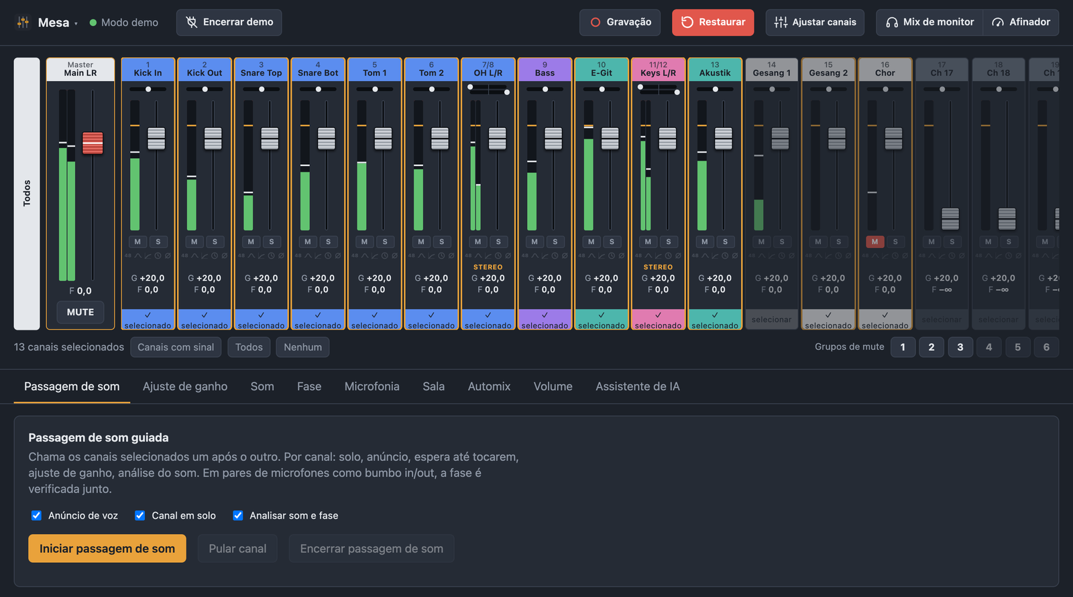The image size is (1073, 597).
Task: Open Ajustar canais via its sliders icon
Action: click(781, 22)
